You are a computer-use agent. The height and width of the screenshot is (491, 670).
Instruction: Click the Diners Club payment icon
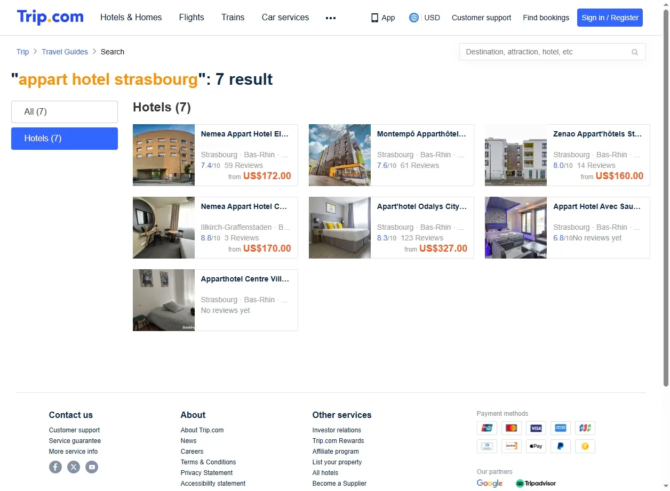click(x=486, y=446)
